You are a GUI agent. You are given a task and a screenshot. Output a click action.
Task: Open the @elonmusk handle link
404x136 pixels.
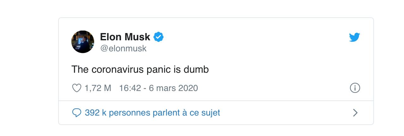click(x=123, y=49)
